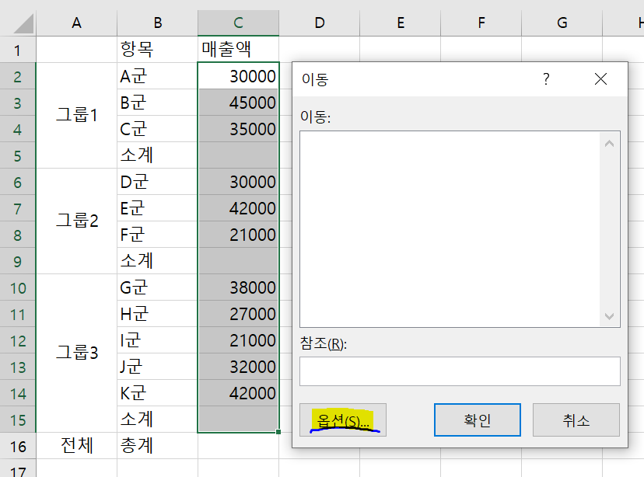Select column C header

point(238,23)
